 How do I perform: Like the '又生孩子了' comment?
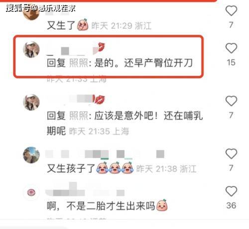pos(231,153)
